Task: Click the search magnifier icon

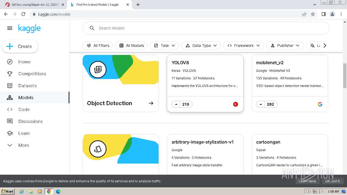Action: pos(92,28)
